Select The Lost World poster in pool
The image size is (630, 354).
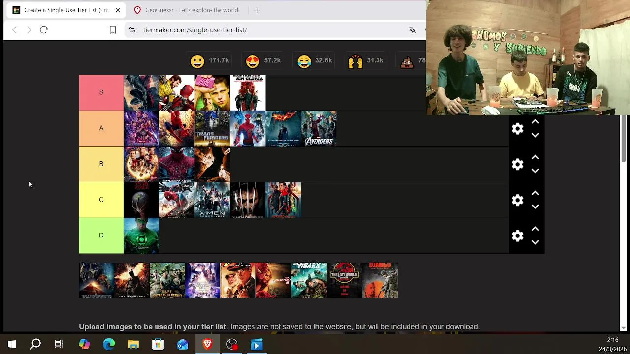(345, 280)
